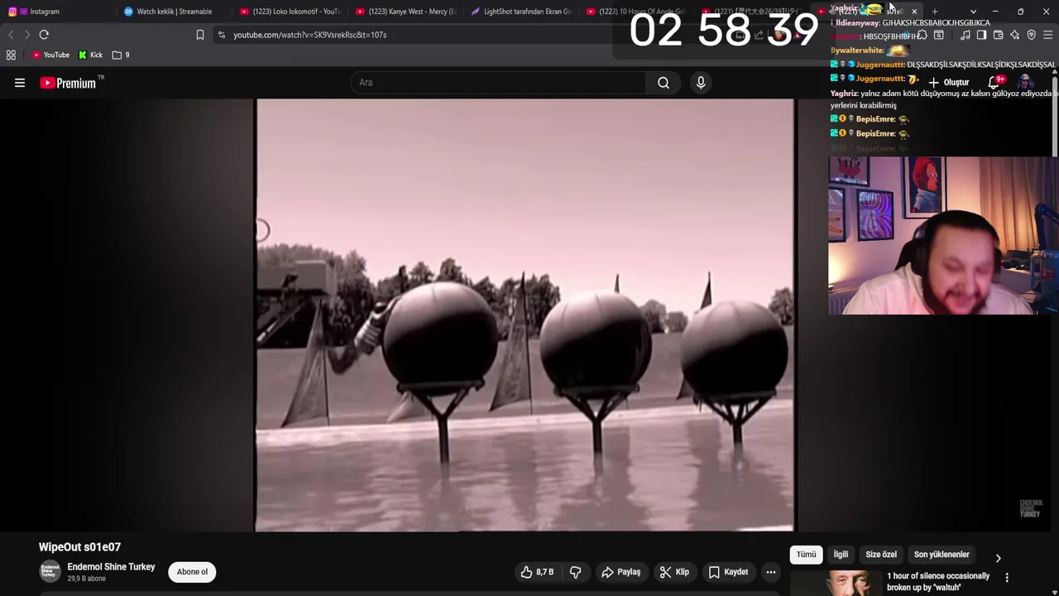Viewport: 1059px width, 596px height.
Task: Click the WipeOut s01e07 title text
Action: click(x=79, y=547)
